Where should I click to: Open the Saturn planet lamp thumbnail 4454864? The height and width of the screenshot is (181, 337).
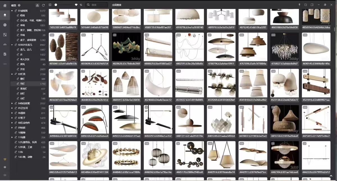[95, 155]
